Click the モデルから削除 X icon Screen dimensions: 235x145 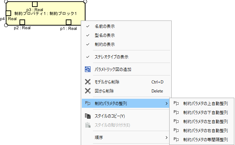pos(88,82)
